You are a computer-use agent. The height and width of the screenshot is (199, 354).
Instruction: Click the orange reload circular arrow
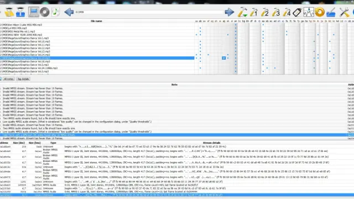click(x=320, y=12)
